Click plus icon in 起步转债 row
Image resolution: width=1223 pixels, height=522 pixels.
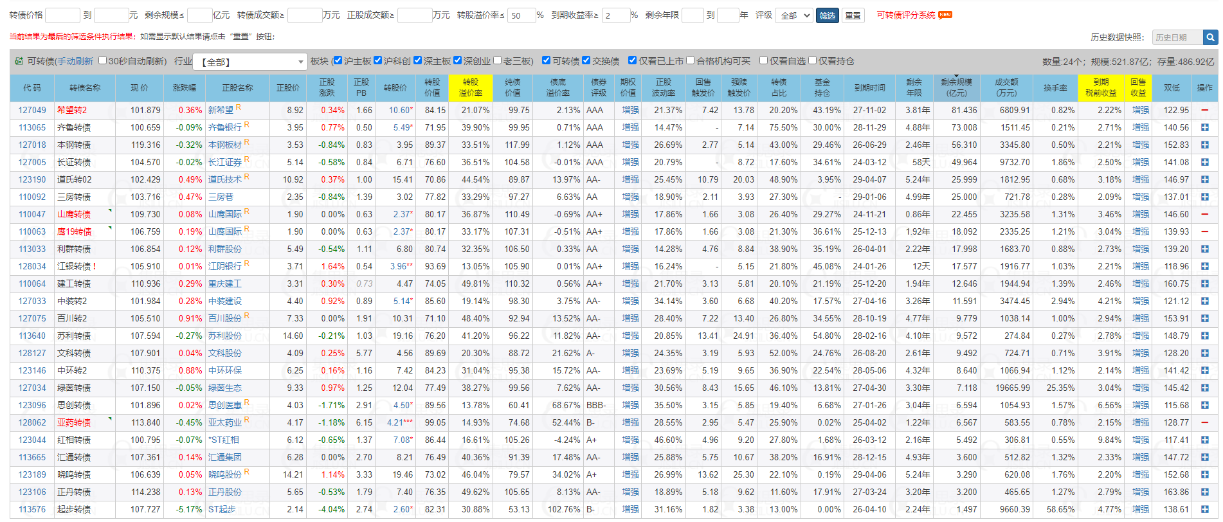[1204, 510]
